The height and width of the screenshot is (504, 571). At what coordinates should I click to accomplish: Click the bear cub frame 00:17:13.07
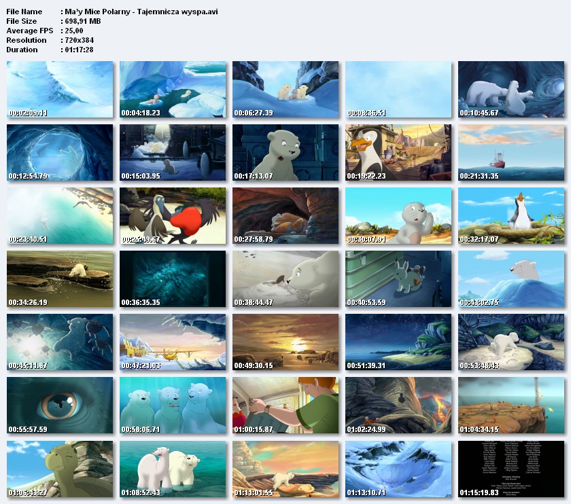pos(285,152)
